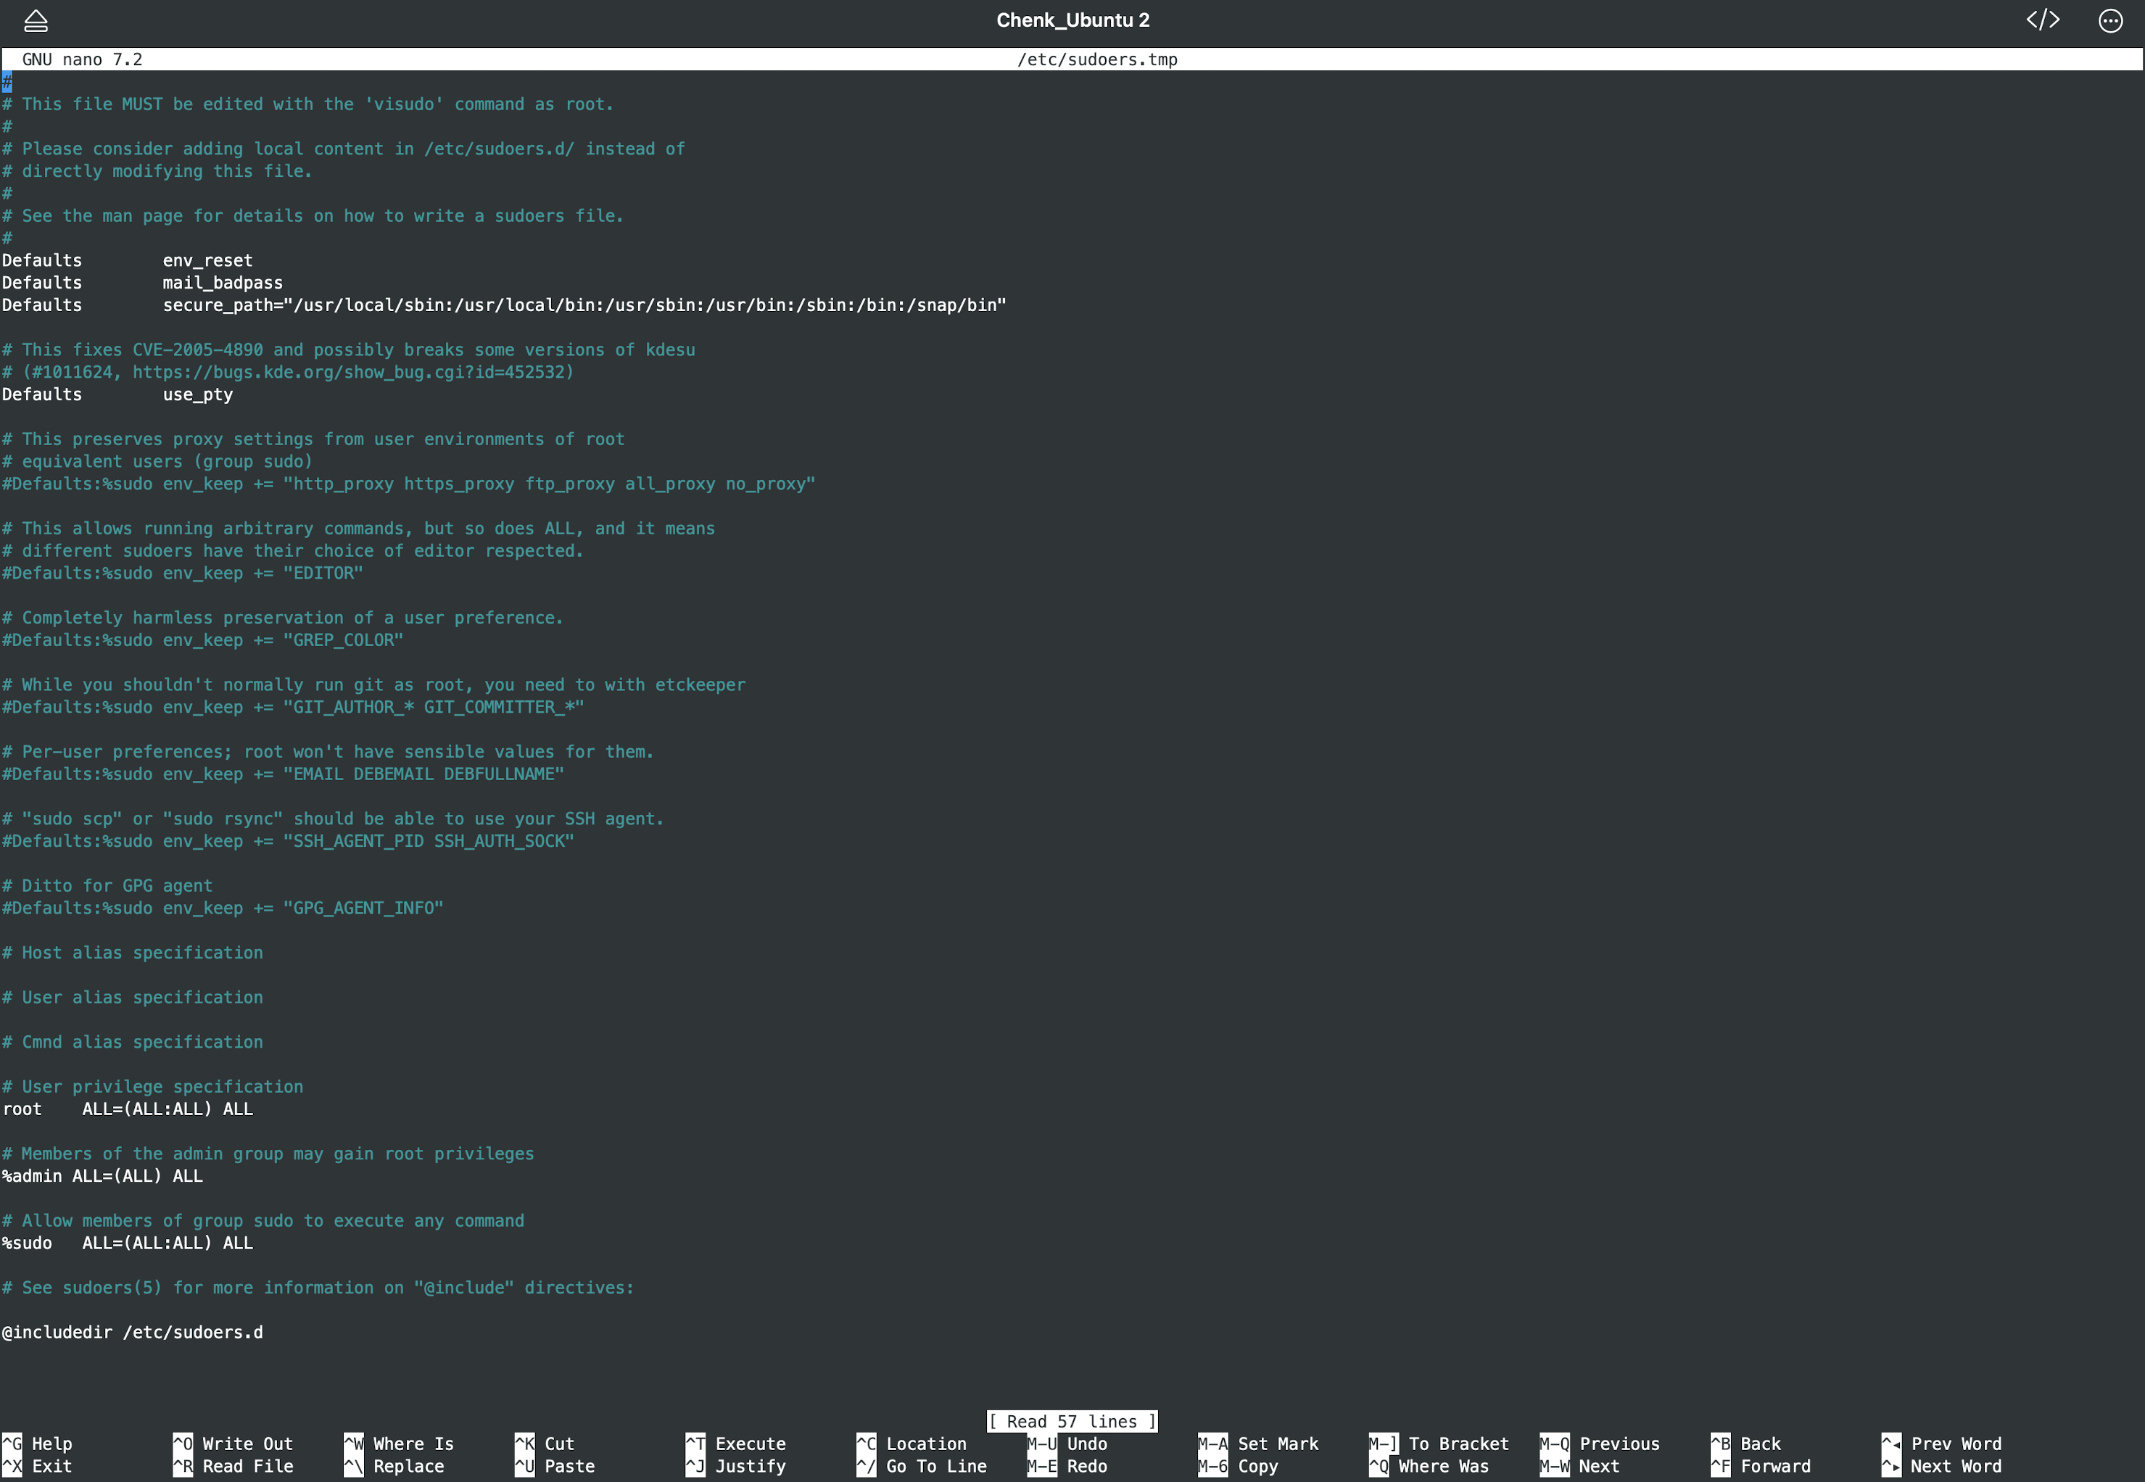This screenshot has width=2145, height=1482.
Task: Click the ^W Where Is shortcut
Action: (400, 1444)
